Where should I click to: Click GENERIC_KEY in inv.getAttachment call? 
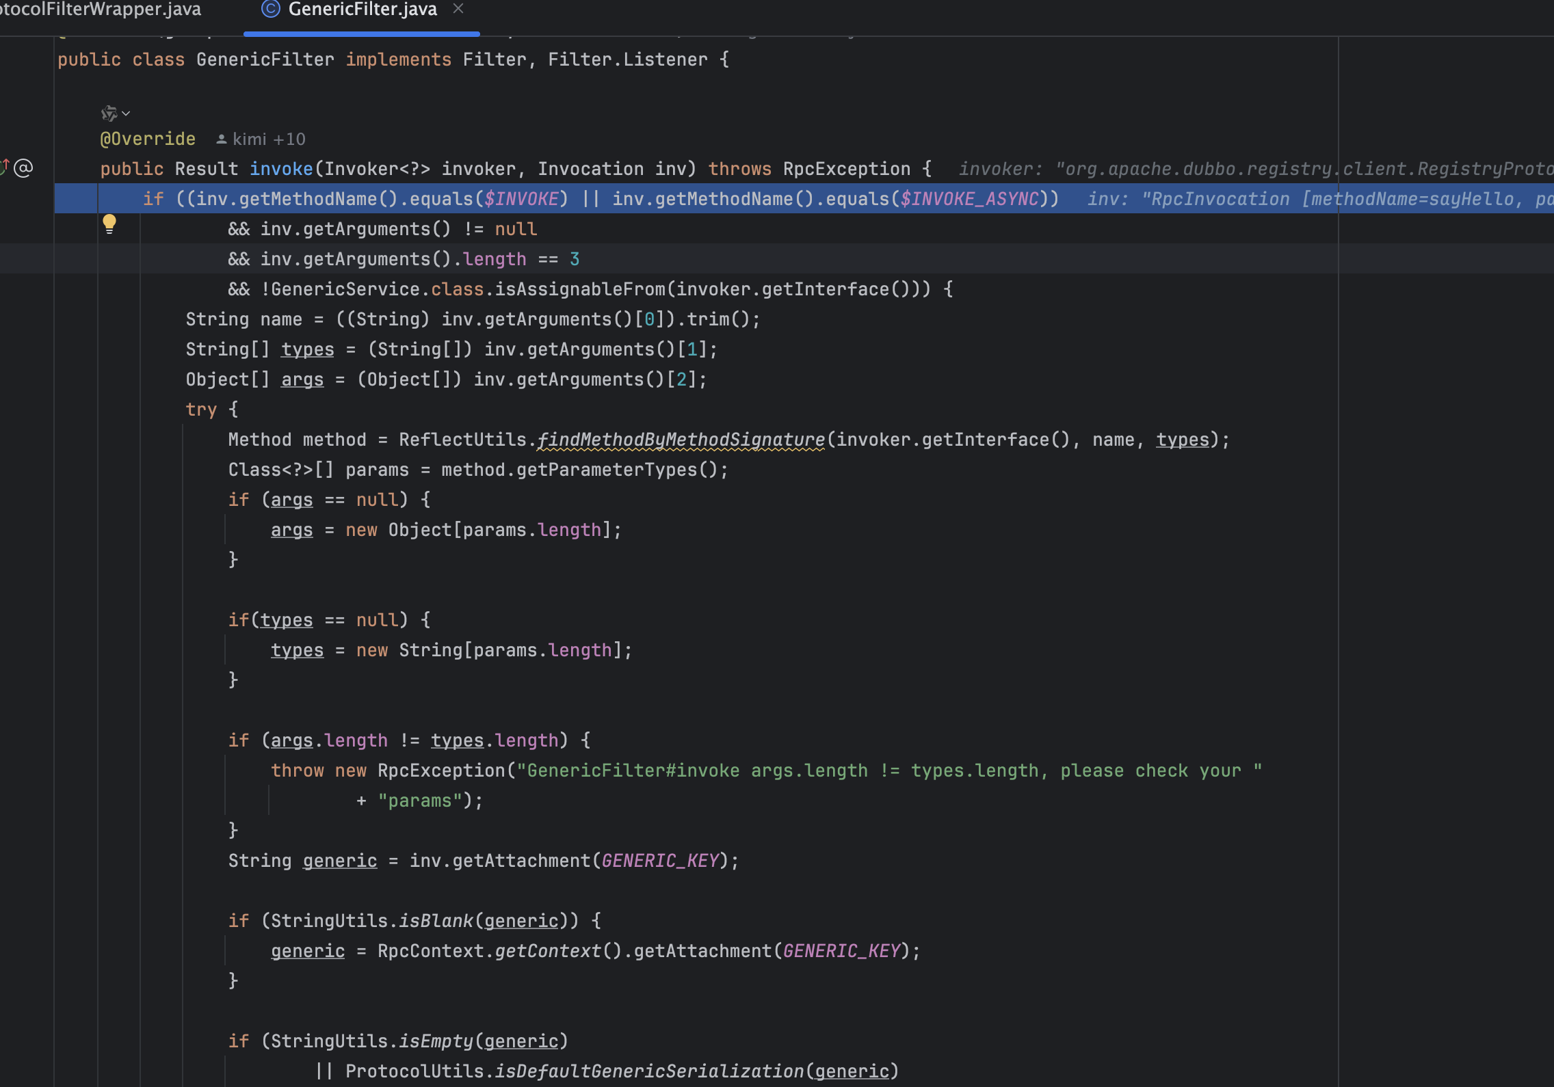click(x=660, y=861)
